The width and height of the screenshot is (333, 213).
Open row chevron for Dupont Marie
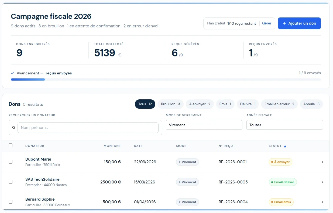[322, 162]
